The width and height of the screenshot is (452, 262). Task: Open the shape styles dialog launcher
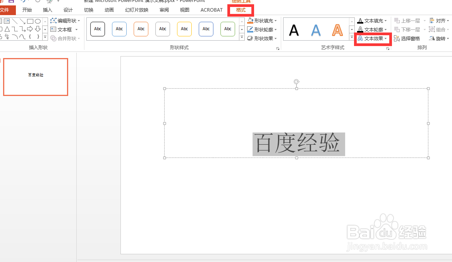278,49
